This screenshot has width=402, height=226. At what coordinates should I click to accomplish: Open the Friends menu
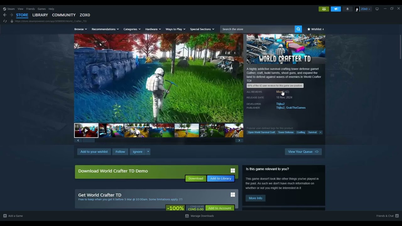(x=30, y=9)
